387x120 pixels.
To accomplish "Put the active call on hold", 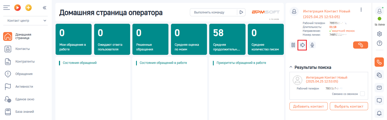I will (x=293, y=45).
